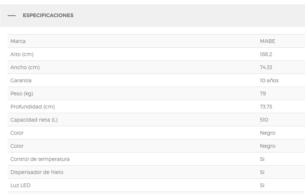305x194 pixels.
Task: Click the Alto (cm) label
Action: (22, 54)
